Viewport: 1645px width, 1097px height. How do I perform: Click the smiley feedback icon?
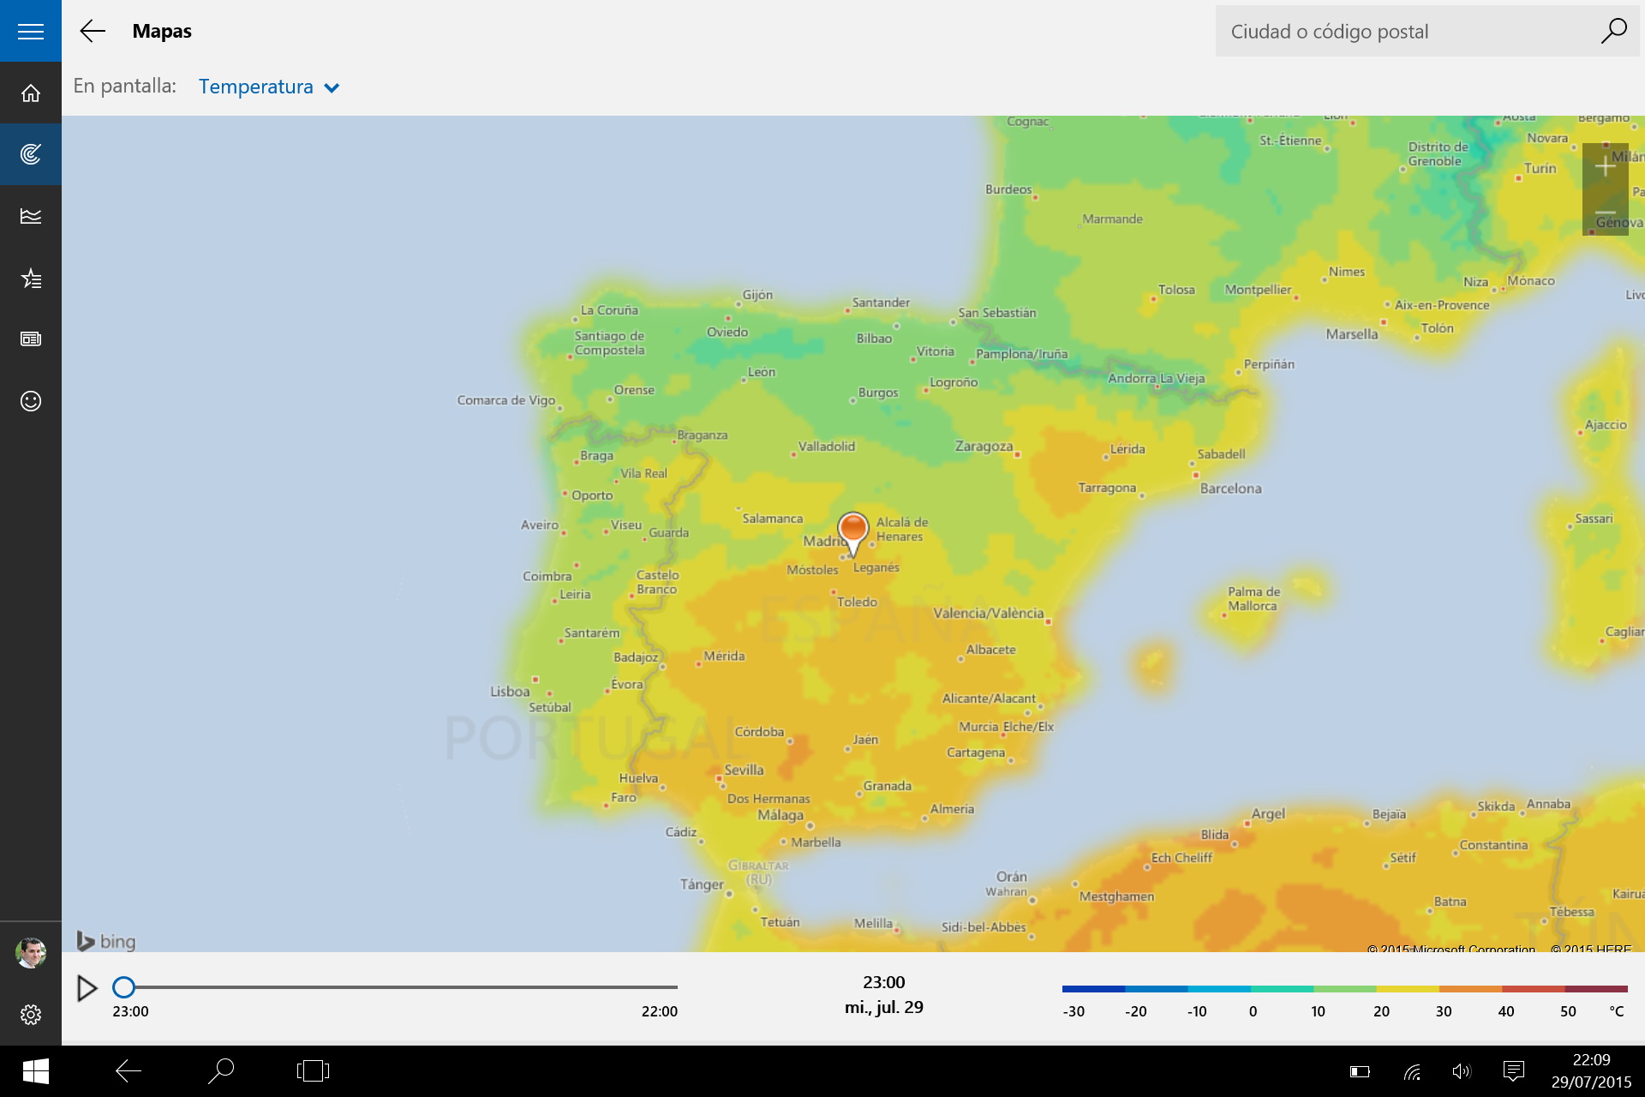[x=31, y=401]
